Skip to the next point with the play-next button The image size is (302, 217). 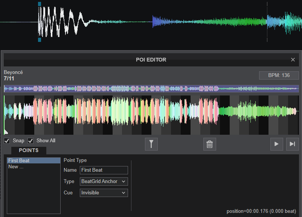pos(292,144)
